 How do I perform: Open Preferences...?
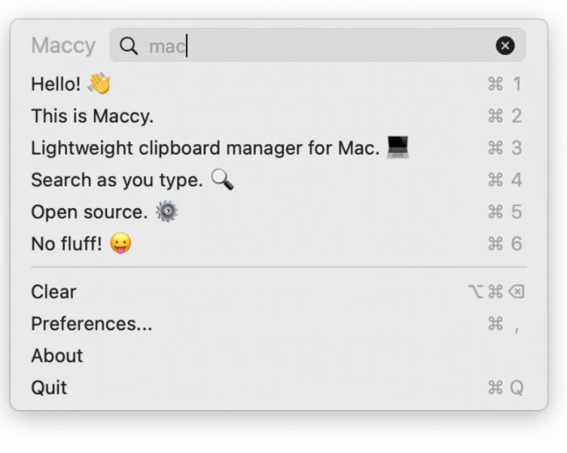pos(91,324)
